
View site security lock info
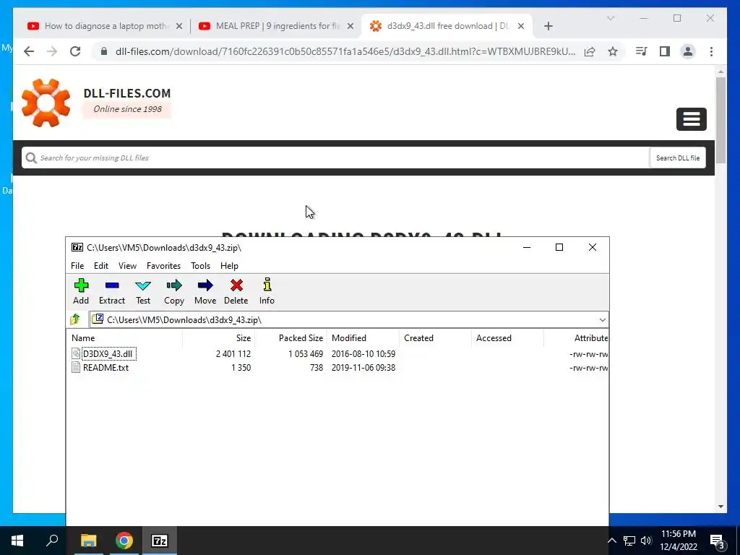coord(104,51)
